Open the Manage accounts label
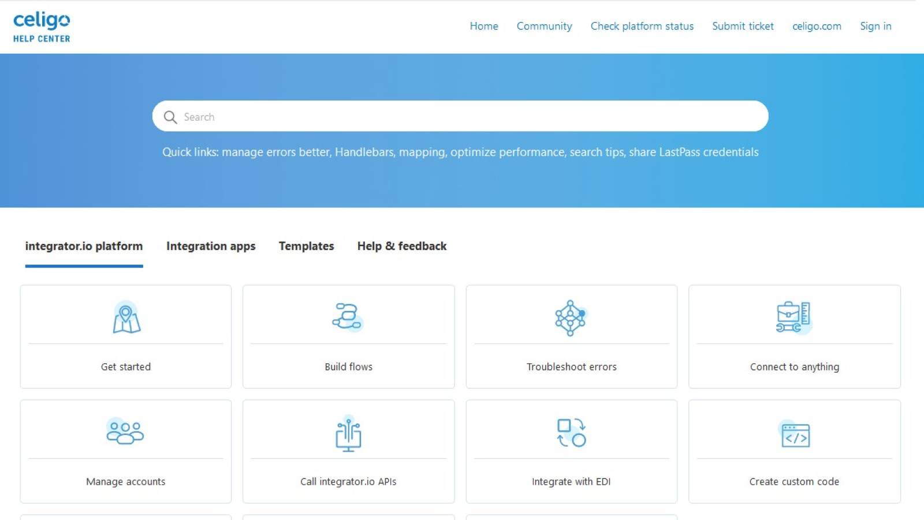The width and height of the screenshot is (924, 520). click(x=125, y=482)
